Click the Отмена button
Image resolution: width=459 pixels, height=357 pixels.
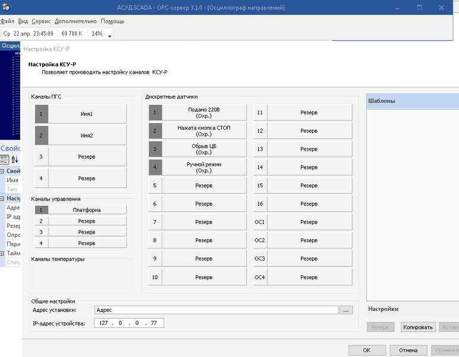point(408,350)
